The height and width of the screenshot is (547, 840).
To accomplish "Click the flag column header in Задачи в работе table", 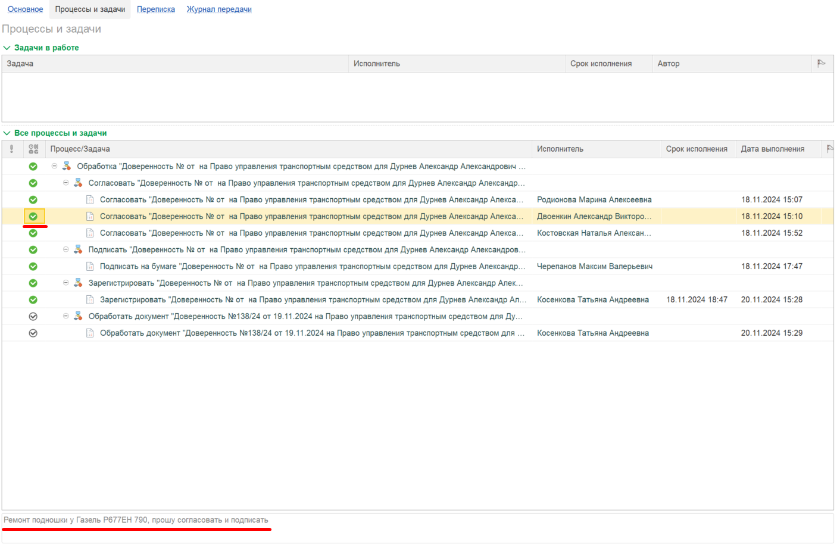I will 822,64.
